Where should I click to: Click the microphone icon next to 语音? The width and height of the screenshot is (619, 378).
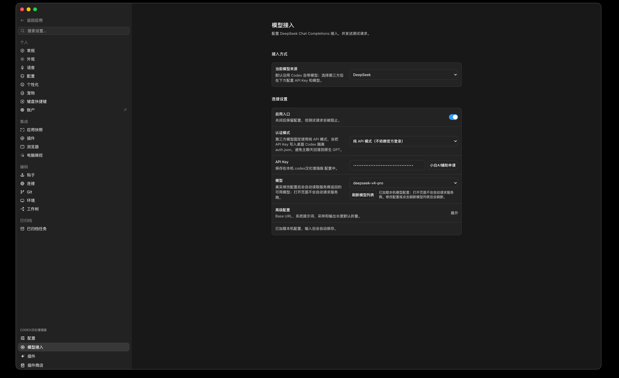tap(22, 68)
